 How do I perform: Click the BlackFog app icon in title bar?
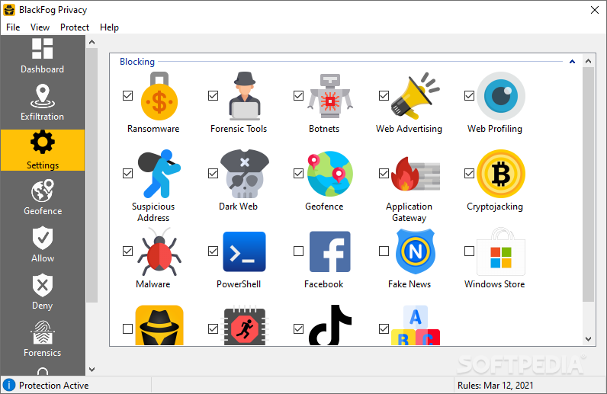pyautogui.click(x=9, y=10)
